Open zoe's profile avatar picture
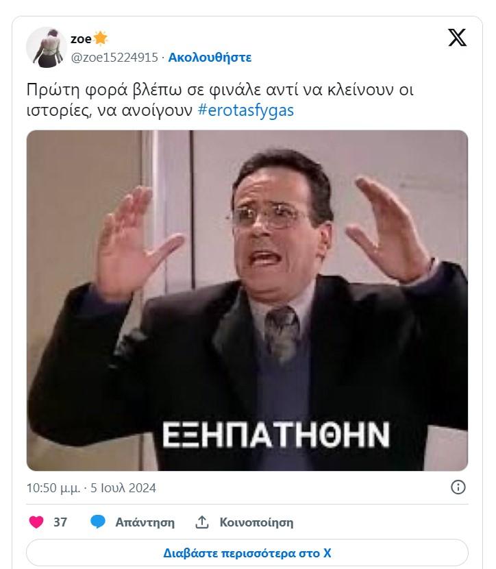The width and height of the screenshot is (496, 569). [47, 47]
